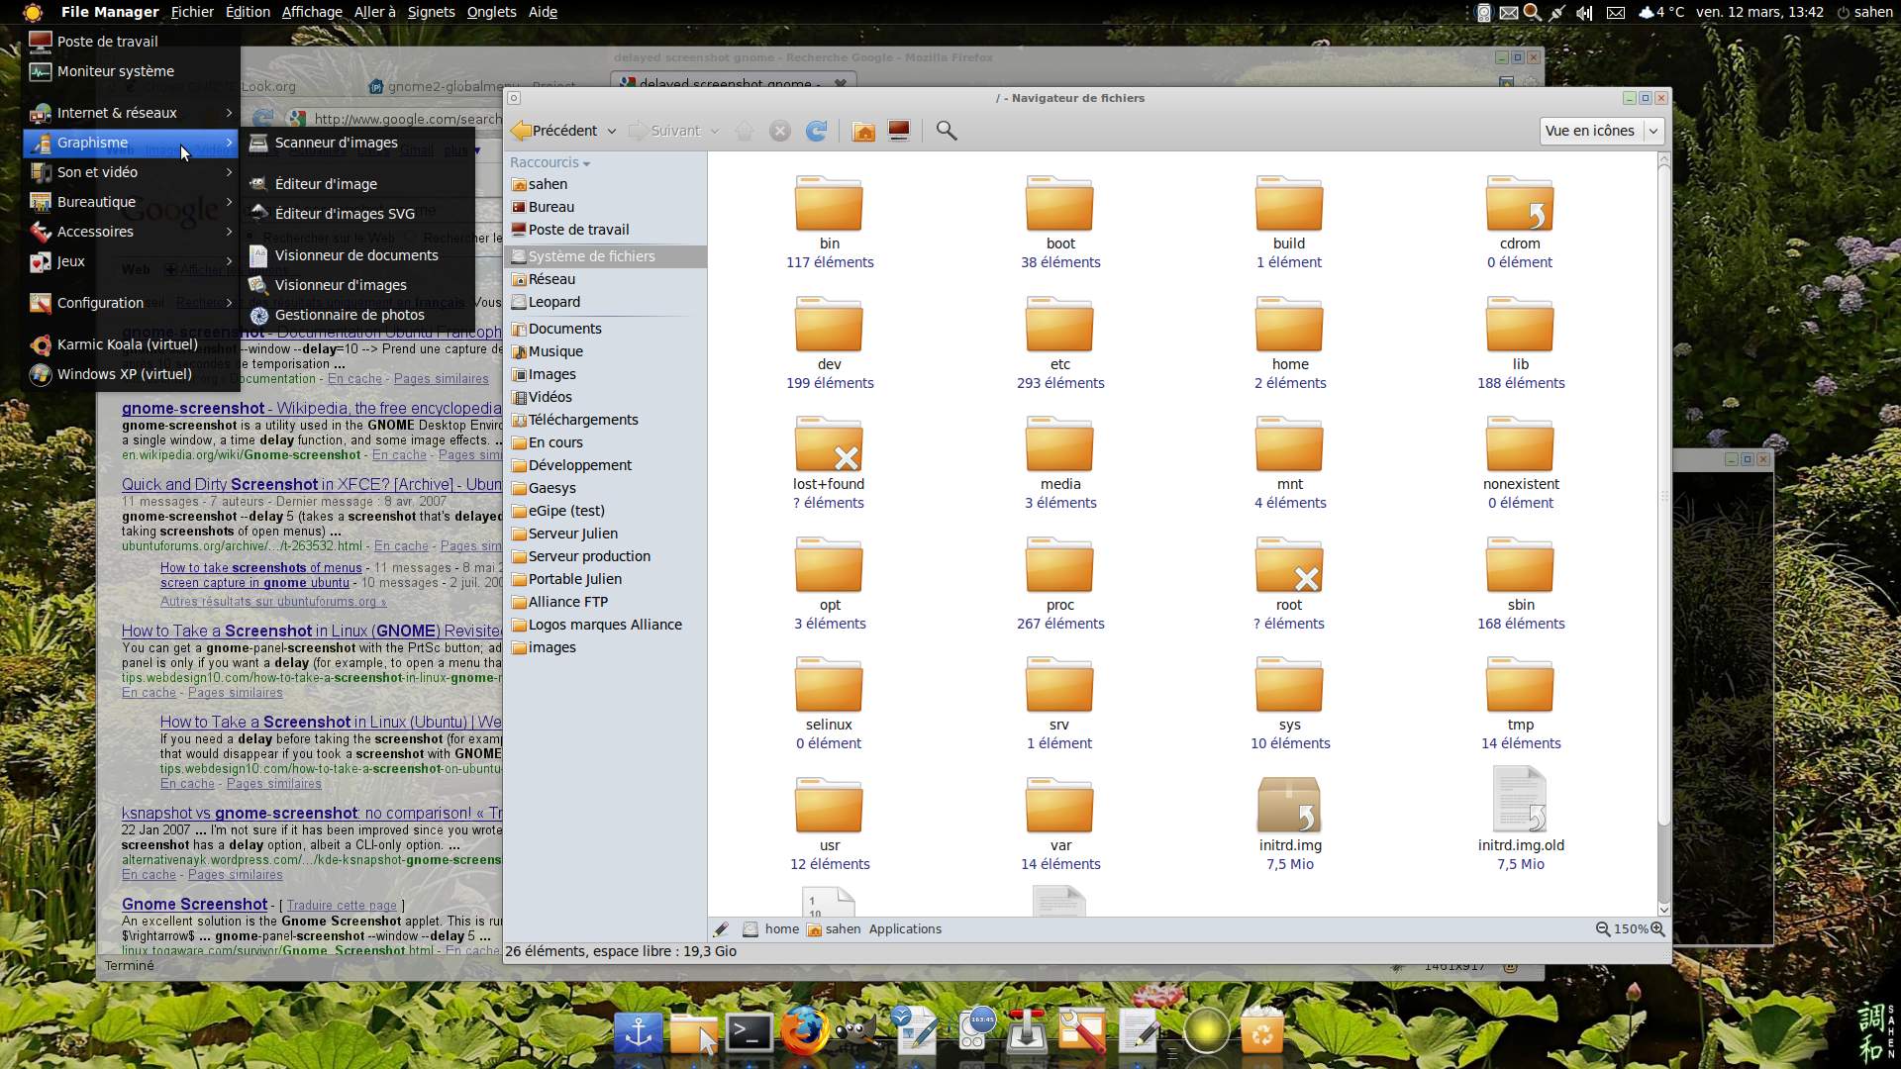The height and width of the screenshot is (1069, 1901).
Task: Open Poste de travail from the toolbar
Action: pyautogui.click(x=899, y=131)
